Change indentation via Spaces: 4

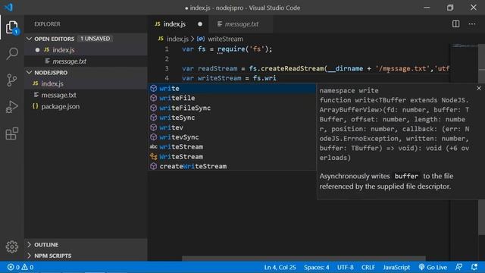click(x=317, y=267)
